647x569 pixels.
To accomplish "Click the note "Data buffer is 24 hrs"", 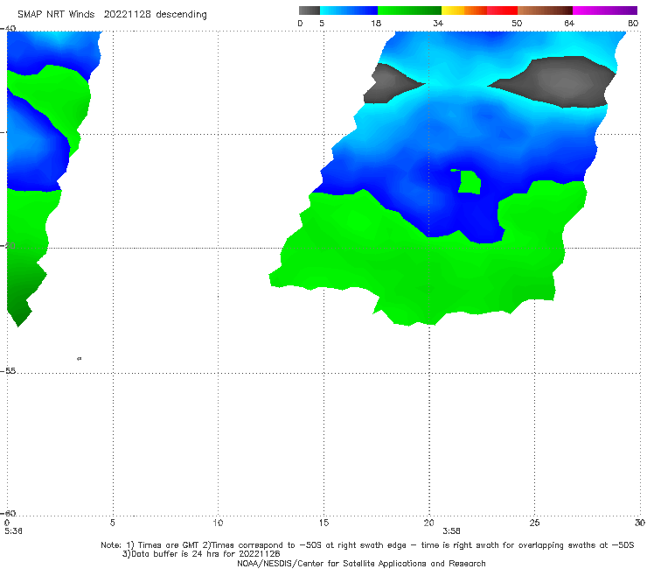I will (175, 554).
